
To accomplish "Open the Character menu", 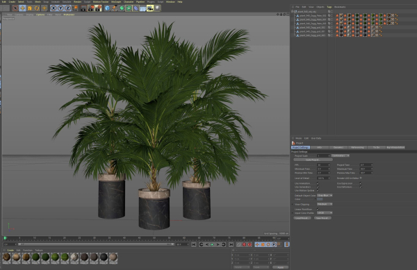I will 129,2.
